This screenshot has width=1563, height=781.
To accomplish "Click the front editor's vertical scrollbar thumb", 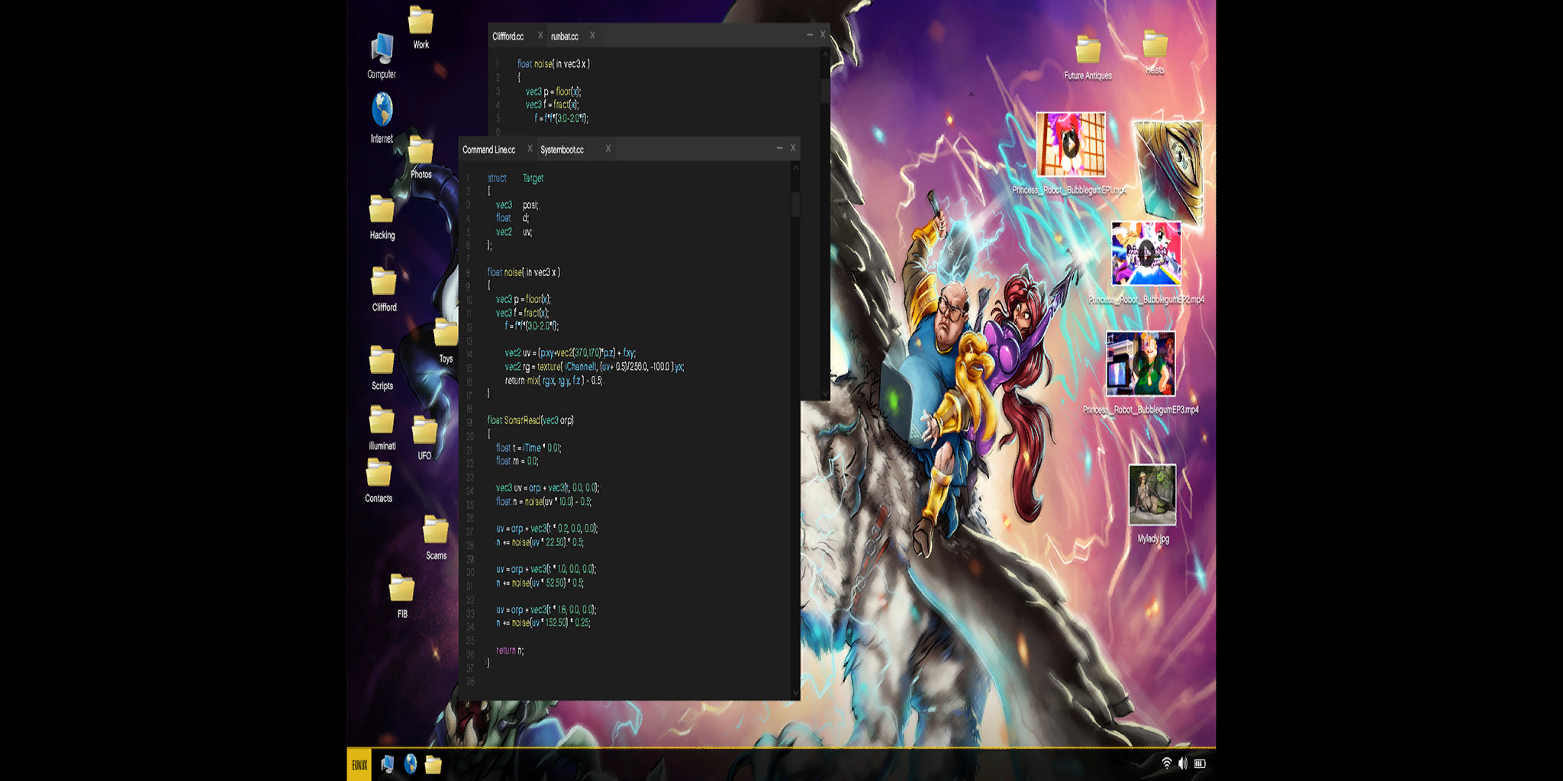I will [x=795, y=204].
